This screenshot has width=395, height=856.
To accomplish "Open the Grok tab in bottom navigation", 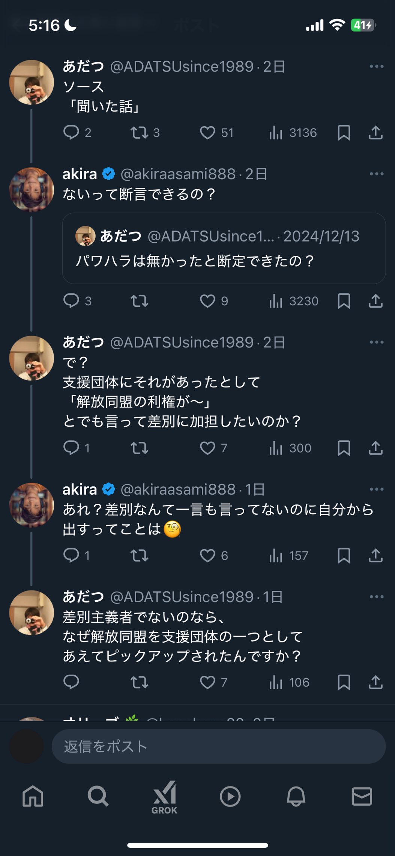I will pyautogui.click(x=164, y=797).
